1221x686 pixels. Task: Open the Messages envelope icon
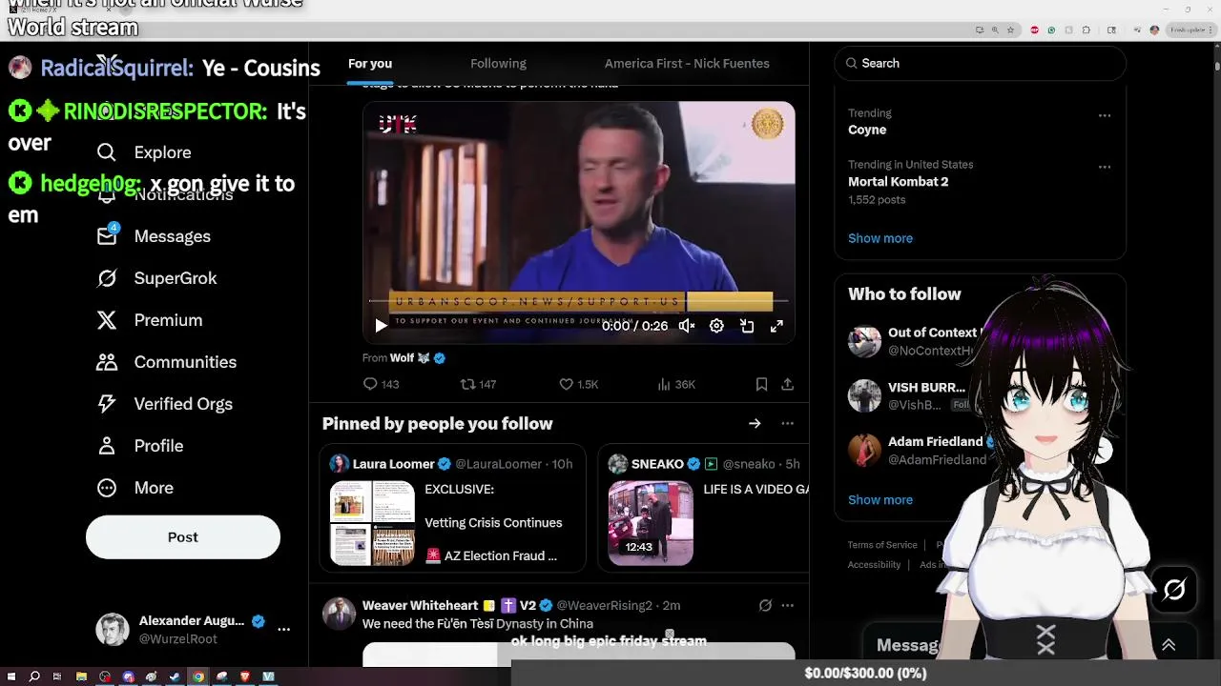(107, 236)
